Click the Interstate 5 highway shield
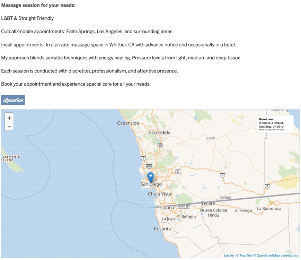Viewport: 301px width, 260px height. click(143, 158)
